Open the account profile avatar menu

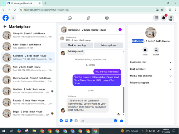pos(171,18)
